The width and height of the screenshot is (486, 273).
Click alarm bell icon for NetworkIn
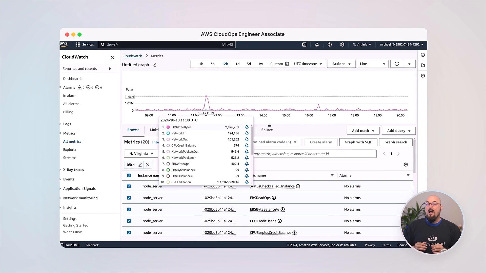(x=247, y=133)
